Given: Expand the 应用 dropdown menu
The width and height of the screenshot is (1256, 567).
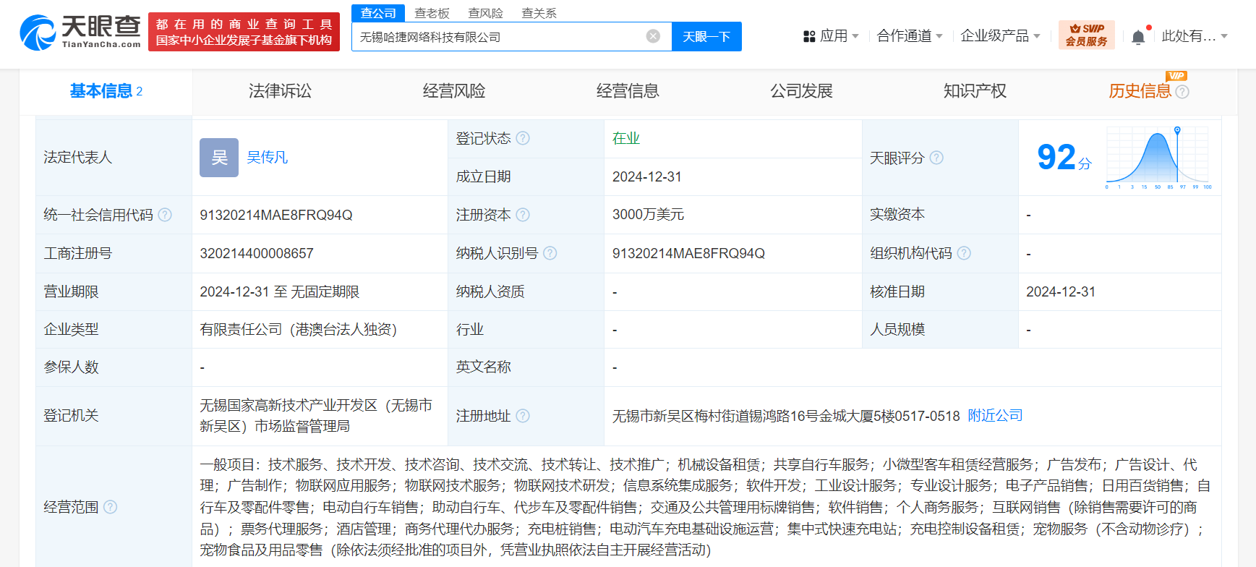Looking at the screenshot, I should [831, 36].
